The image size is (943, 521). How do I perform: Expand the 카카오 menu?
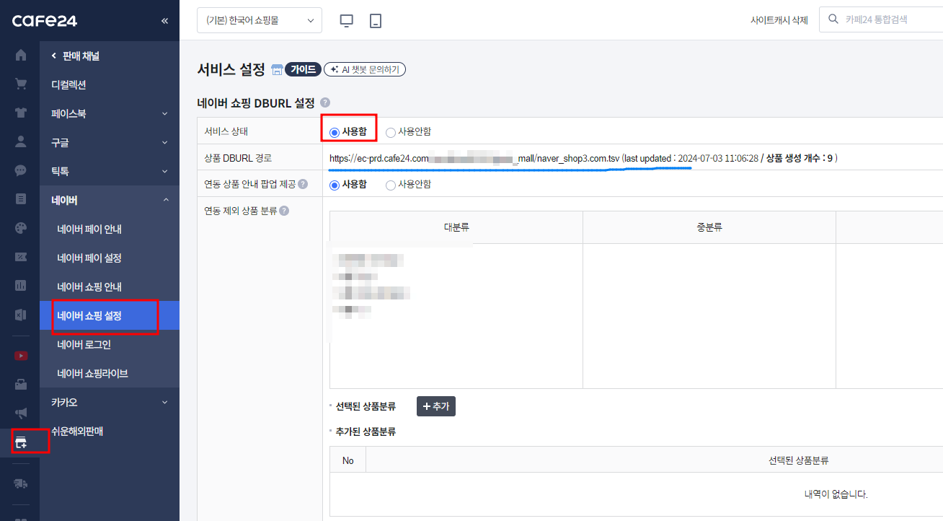(110, 402)
